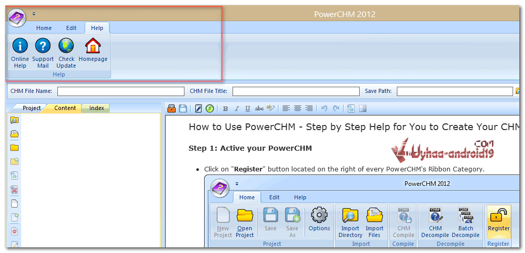Click Import Files in the tutorial screenshot image
525x253 pixels.
coord(374,223)
